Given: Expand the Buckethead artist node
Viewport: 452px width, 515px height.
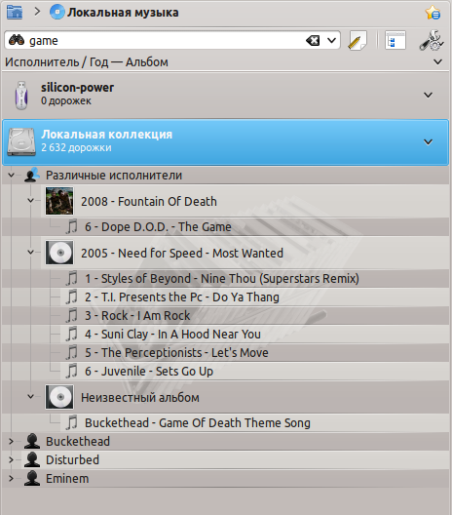Looking at the screenshot, I should (11, 441).
